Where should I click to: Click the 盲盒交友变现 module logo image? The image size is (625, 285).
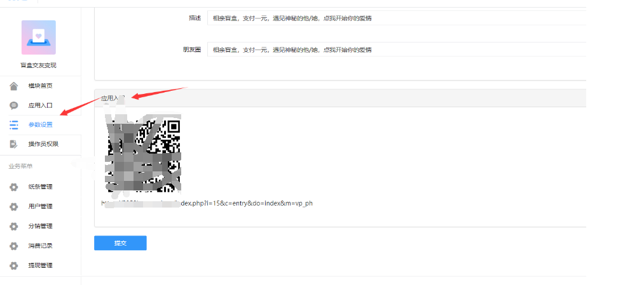pos(39,37)
